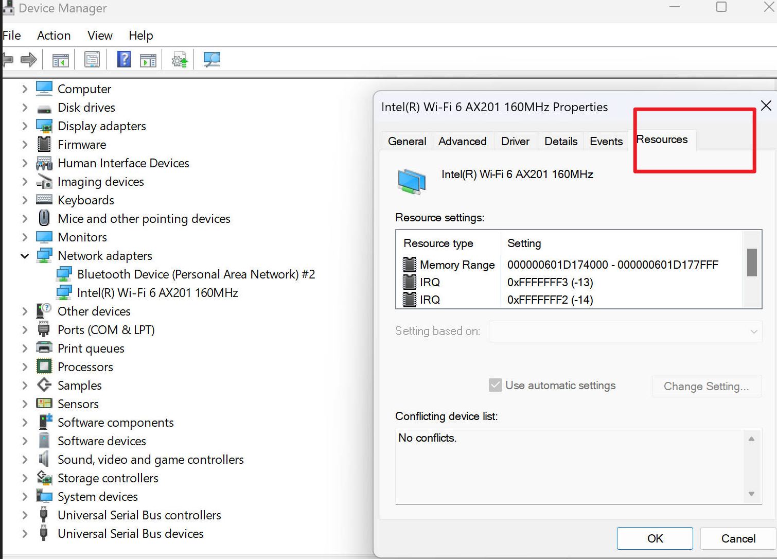
Task: Click the Print queues printer icon
Action: 44,348
